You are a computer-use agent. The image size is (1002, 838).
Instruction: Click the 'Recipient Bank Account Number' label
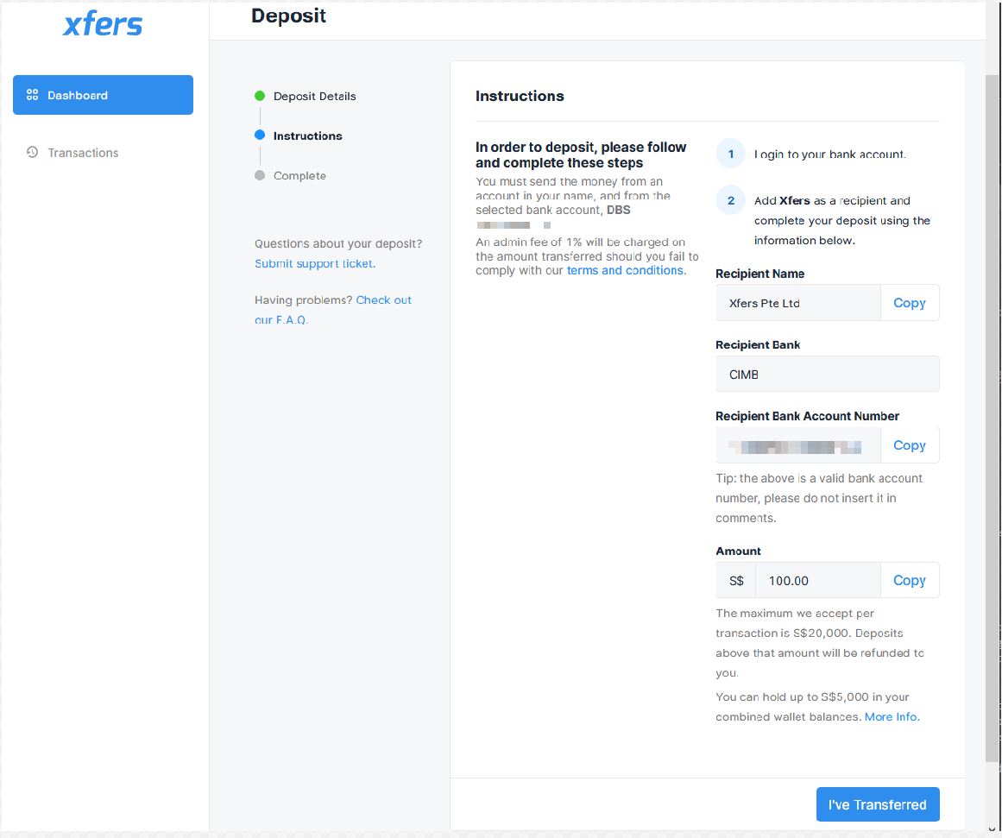[807, 416]
